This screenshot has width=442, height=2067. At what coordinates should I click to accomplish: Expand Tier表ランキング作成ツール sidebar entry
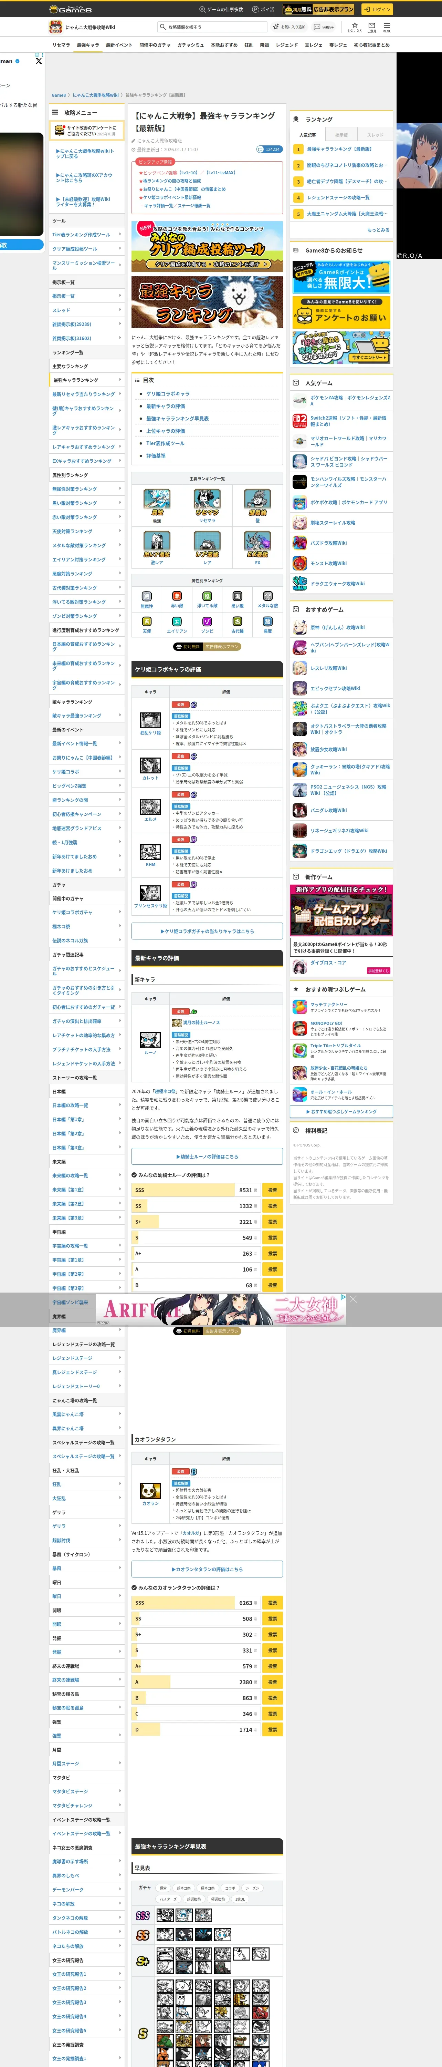(x=87, y=234)
